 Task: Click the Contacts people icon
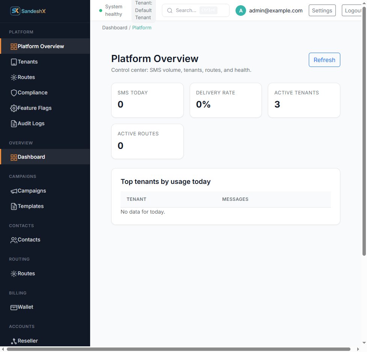point(14,240)
